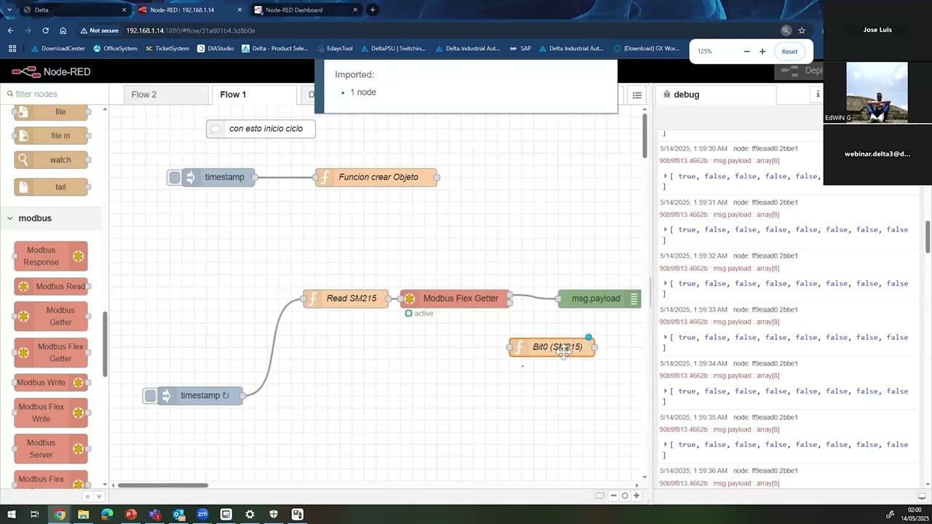This screenshot has height=524, width=932.
Task: Open the info sidebar tab icon
Action: (x=818, y=95)
